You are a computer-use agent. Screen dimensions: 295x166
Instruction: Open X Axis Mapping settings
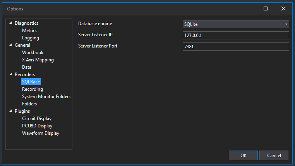coord(38,60)
